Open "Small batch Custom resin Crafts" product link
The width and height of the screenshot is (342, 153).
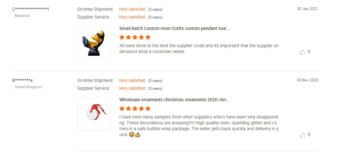[174, 29]
